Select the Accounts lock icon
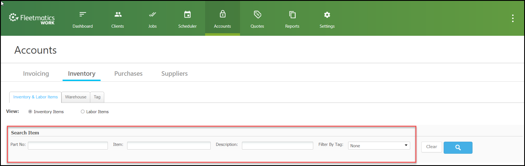Viewport: 525px width, 166px height. click(x=223, y=14)
